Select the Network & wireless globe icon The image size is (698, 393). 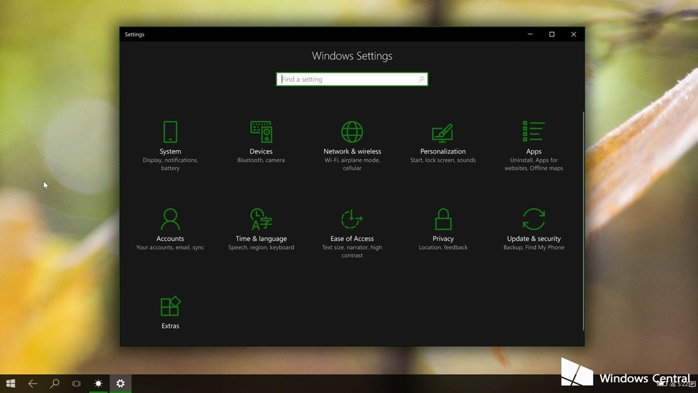pyautogui.click(x=352, y=132)
